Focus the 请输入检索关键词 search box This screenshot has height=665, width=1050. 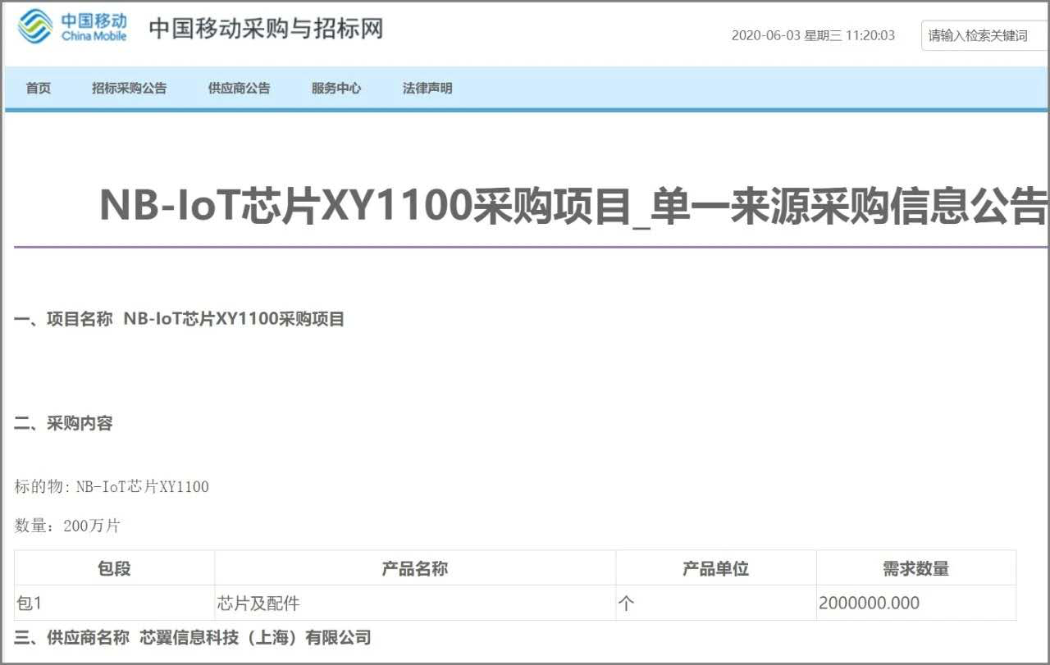983,35
